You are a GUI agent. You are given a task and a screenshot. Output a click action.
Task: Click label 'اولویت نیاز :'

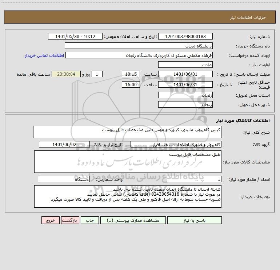260,65
